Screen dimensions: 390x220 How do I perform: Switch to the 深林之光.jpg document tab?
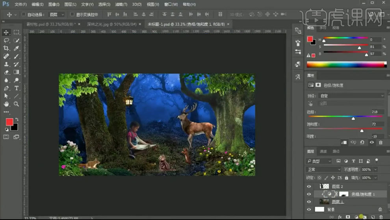pos(111,24)
